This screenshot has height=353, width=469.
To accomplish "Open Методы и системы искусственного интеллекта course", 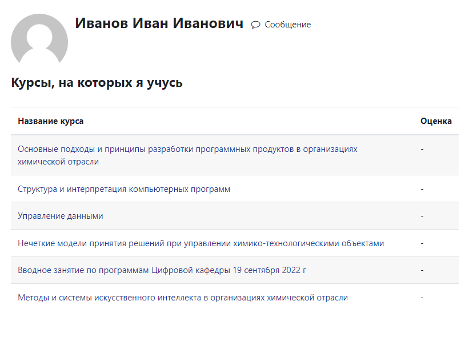I will 183,298.
